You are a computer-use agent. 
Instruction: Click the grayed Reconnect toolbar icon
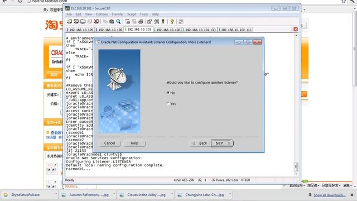pyautogui.click(x=89, y=21)
